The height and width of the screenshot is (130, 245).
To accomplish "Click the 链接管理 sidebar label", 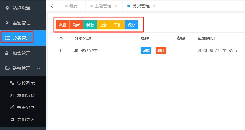I will click(22, 68).
